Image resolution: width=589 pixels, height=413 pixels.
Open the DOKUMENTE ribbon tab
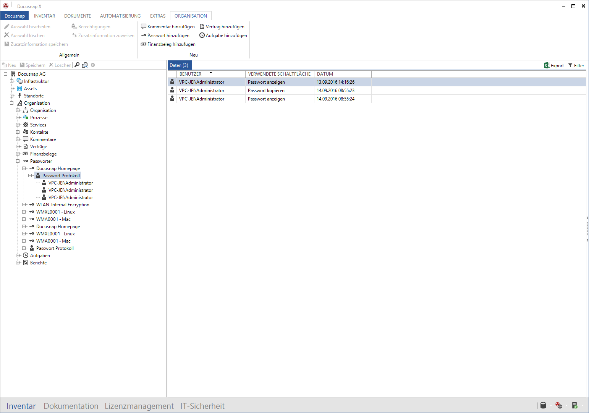tap(78, 16)
